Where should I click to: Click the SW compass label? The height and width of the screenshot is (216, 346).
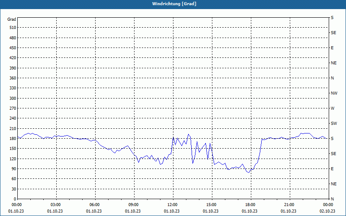click(334, 124)
